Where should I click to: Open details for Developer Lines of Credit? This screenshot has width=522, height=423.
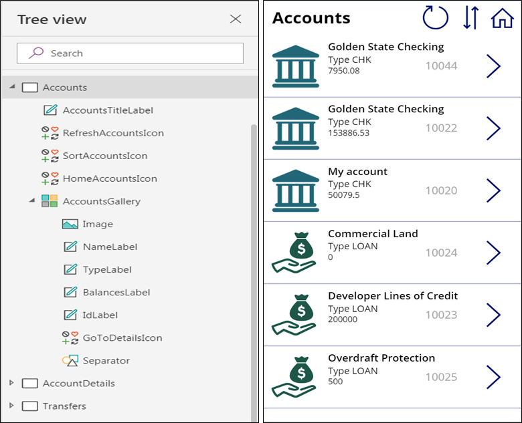coord(493,315)
